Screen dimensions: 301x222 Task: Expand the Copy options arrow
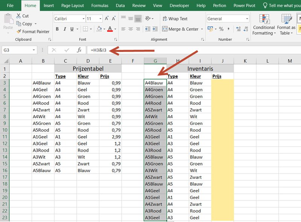coord(35,24)
